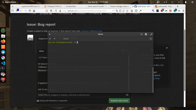
Task: Open Music app in dock
Action: pyautogui.click(x=3, y=47)
